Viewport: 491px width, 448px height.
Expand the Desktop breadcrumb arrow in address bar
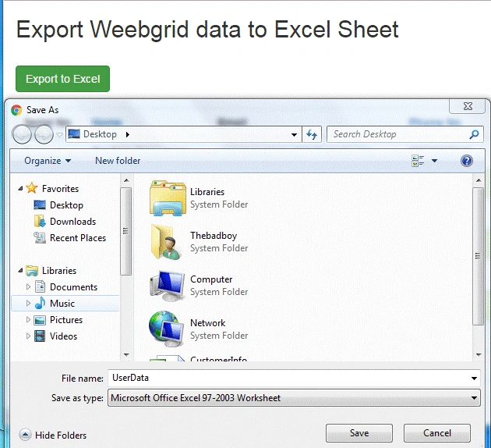(x=127, y=134)
